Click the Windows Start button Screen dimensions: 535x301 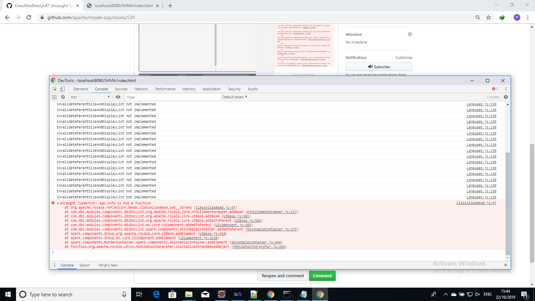click(7, 294)
